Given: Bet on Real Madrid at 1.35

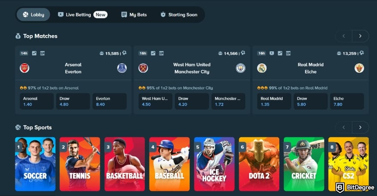Looking at the screenshot, I should [274, 101].
